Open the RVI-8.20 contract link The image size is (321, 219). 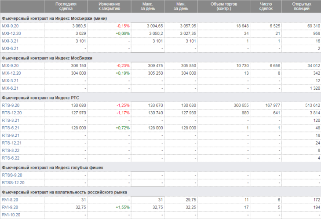point(10,200)
